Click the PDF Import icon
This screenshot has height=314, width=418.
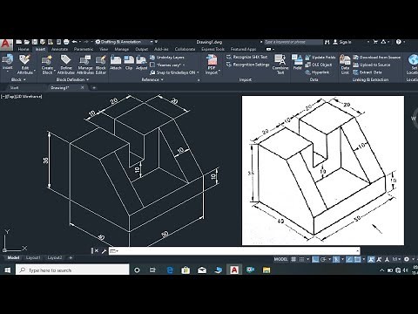(x=212, y=59)
